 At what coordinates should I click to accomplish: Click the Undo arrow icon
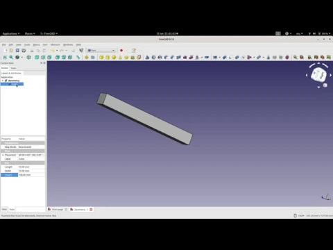[x=53, y=51]
